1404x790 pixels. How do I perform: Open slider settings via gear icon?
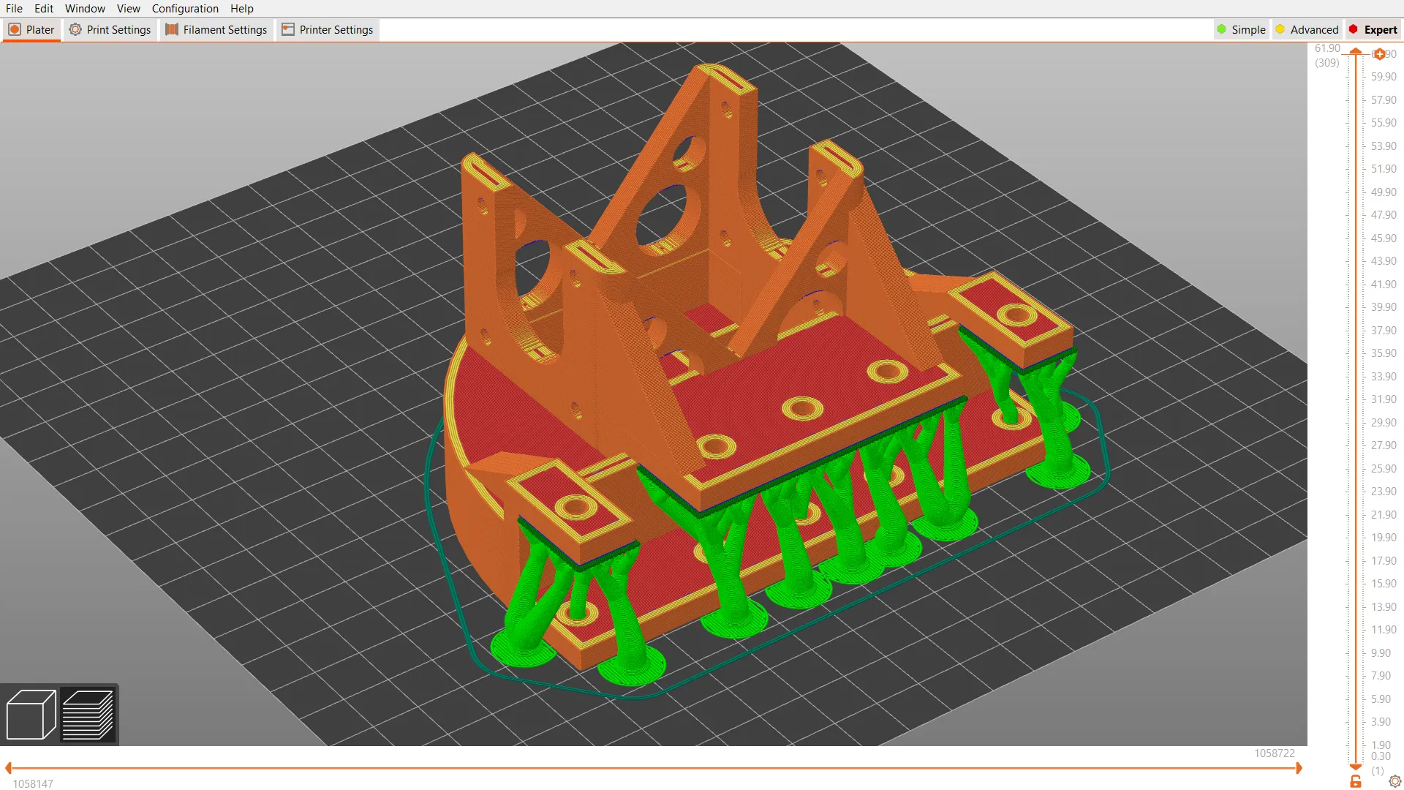click(1395, 780)
